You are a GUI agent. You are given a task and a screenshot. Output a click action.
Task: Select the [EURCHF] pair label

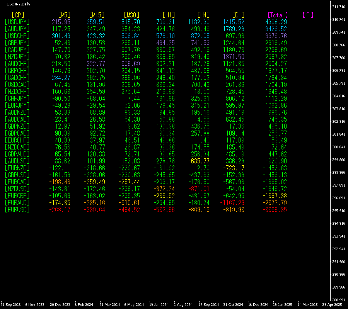[x=17, y=140]
